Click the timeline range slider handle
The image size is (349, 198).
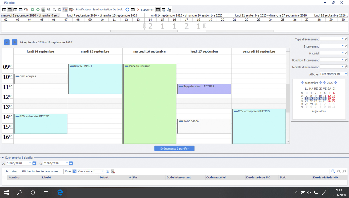(144, 26)
